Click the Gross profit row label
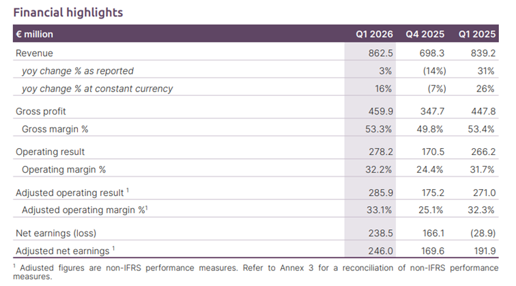Image resolution: width=516 pixels, height=286 pixels. click(x=41, y=111)
